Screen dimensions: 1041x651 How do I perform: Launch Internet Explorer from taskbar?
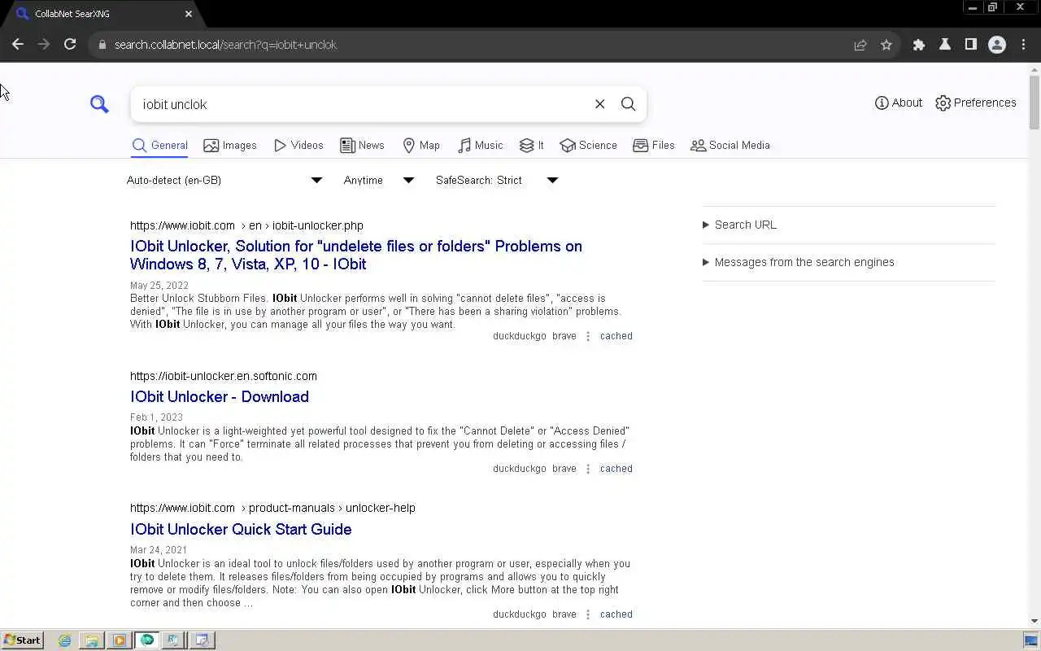(x=65, y=640)
